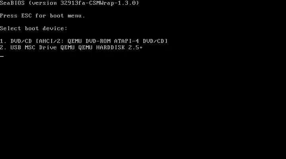Select boot entry 1 DVD/CD drive
Image resolution: width=286 pixels, height=159 pixels.
coord(84,41)
